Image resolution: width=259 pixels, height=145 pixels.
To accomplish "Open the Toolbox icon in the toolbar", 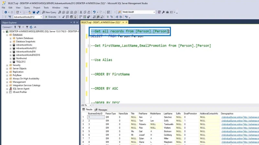I will click(x=167, y=12).
